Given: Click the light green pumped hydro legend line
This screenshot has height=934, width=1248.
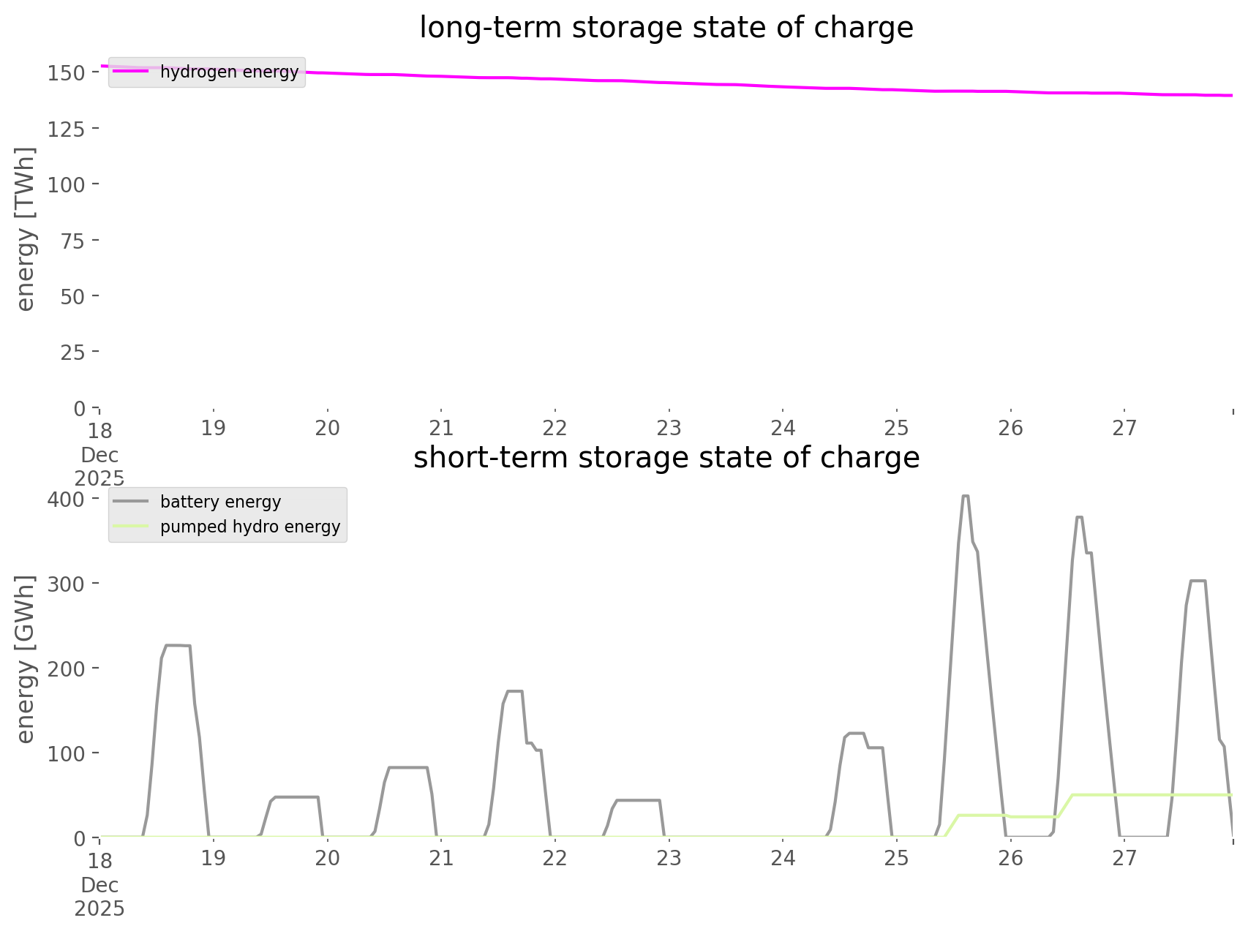Looking at the screenshot, I should [x=132, y=527].
